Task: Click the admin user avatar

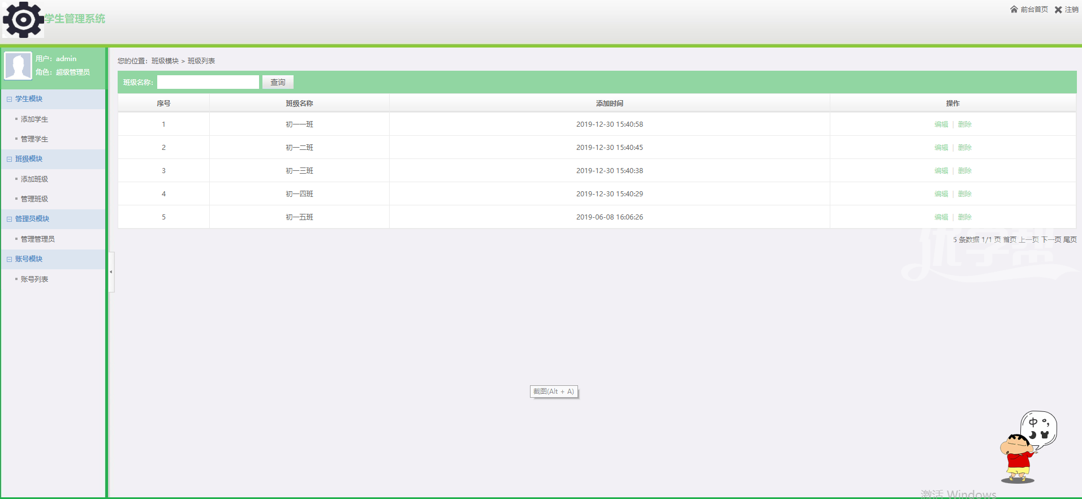Action: point(18,66)
